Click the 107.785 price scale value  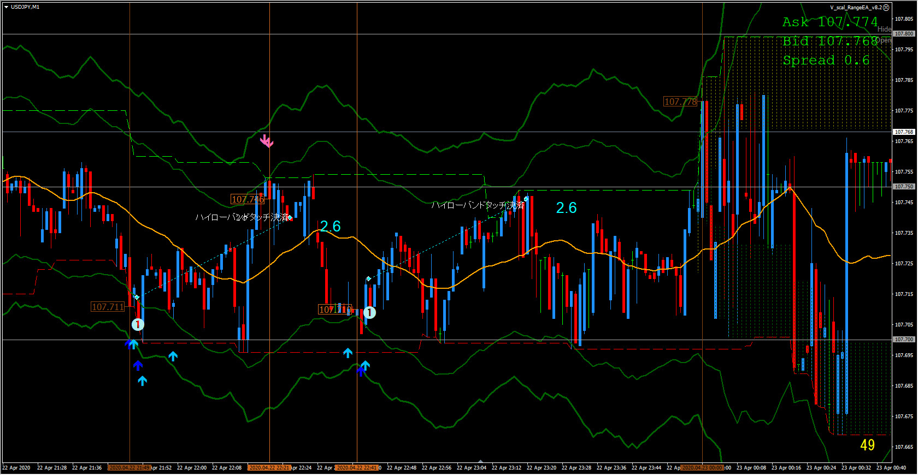(904, 80)
